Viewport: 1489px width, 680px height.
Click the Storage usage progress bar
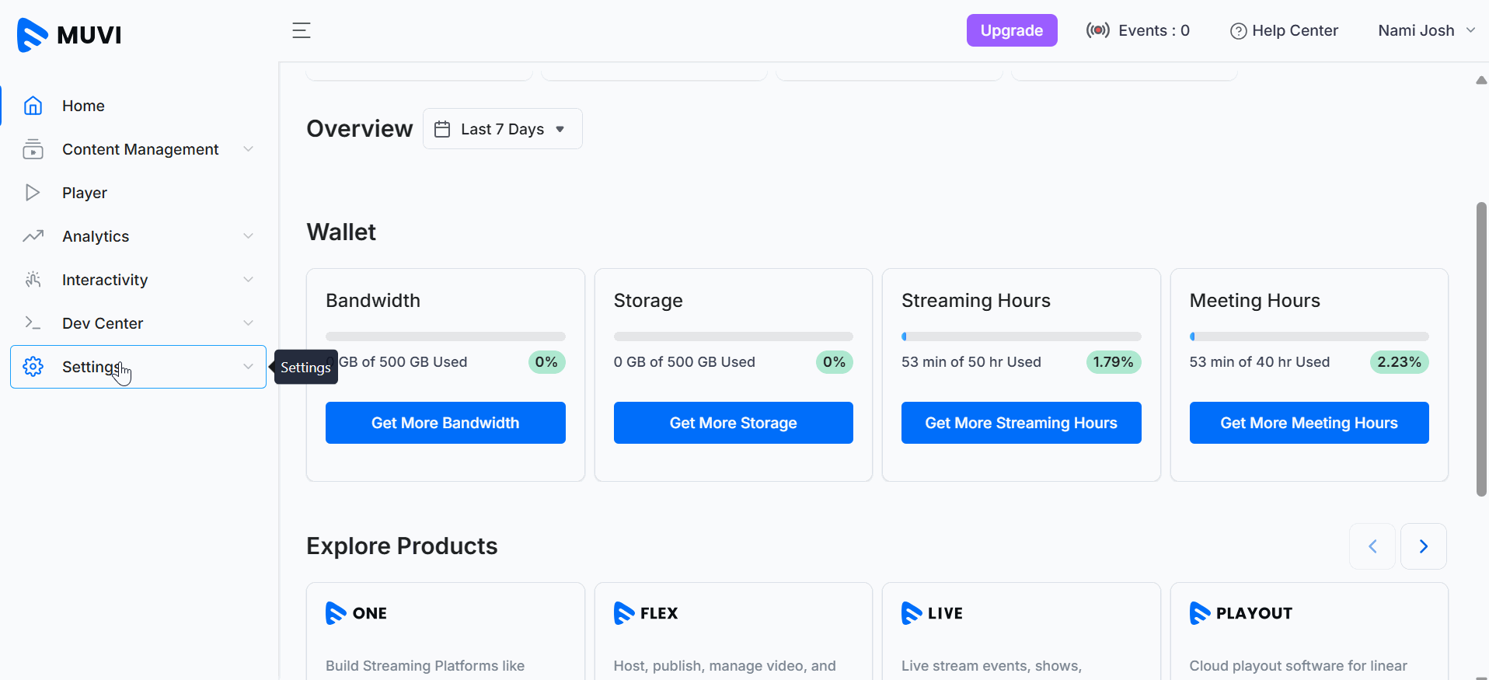tap(733, 337)
